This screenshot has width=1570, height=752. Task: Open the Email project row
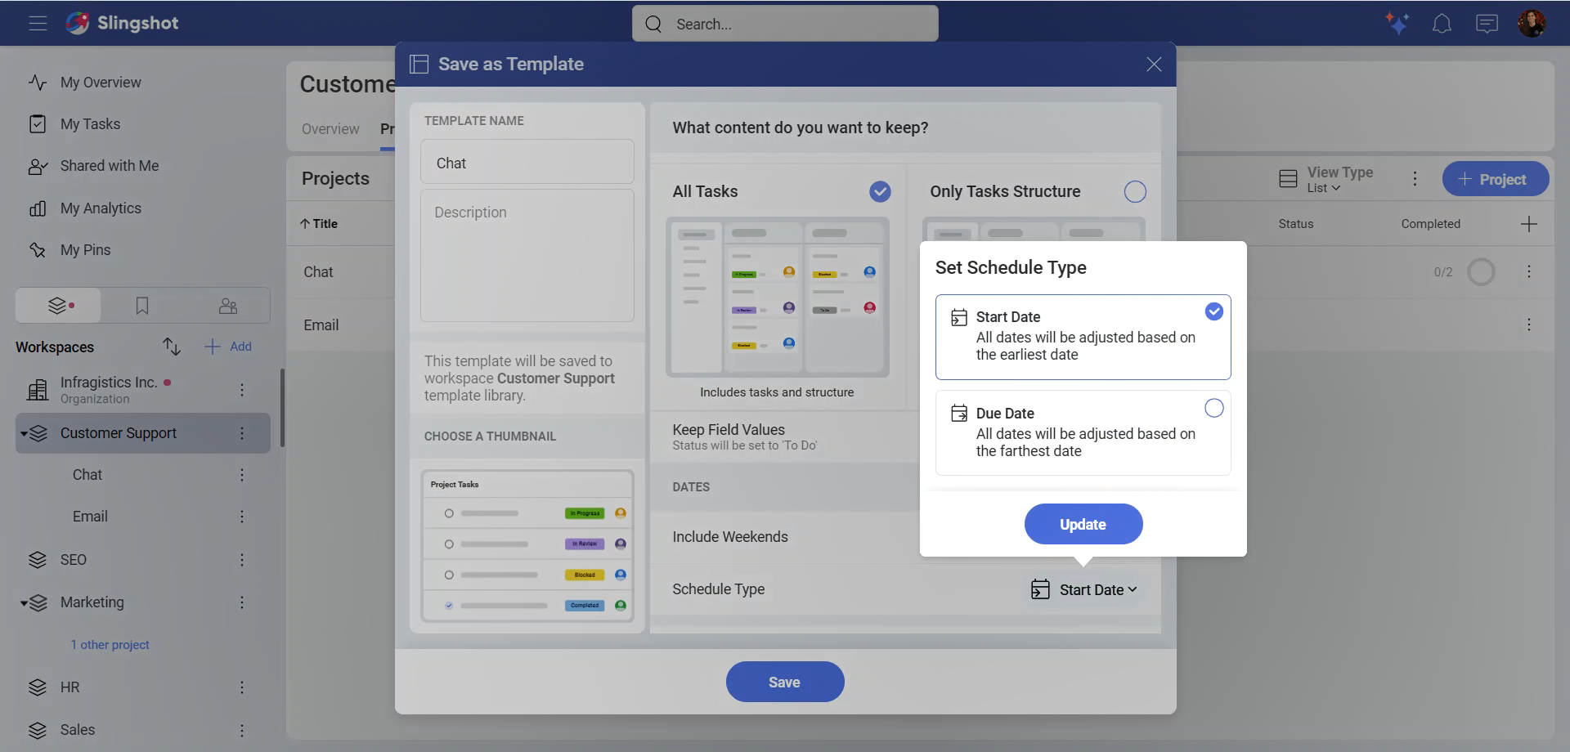[321, 325]
